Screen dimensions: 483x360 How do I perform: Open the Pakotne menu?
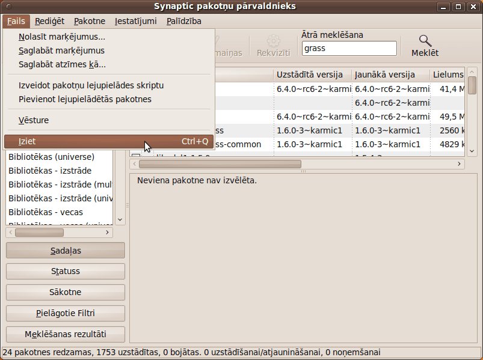(90, 21)
